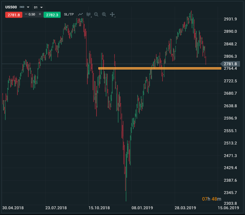The height and width of the screenshot is (215, 245).
Task: Click the 08.01.2019 date label
Action: 142,208
